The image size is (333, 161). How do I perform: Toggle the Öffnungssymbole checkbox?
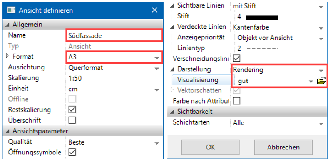coord(72,153)
